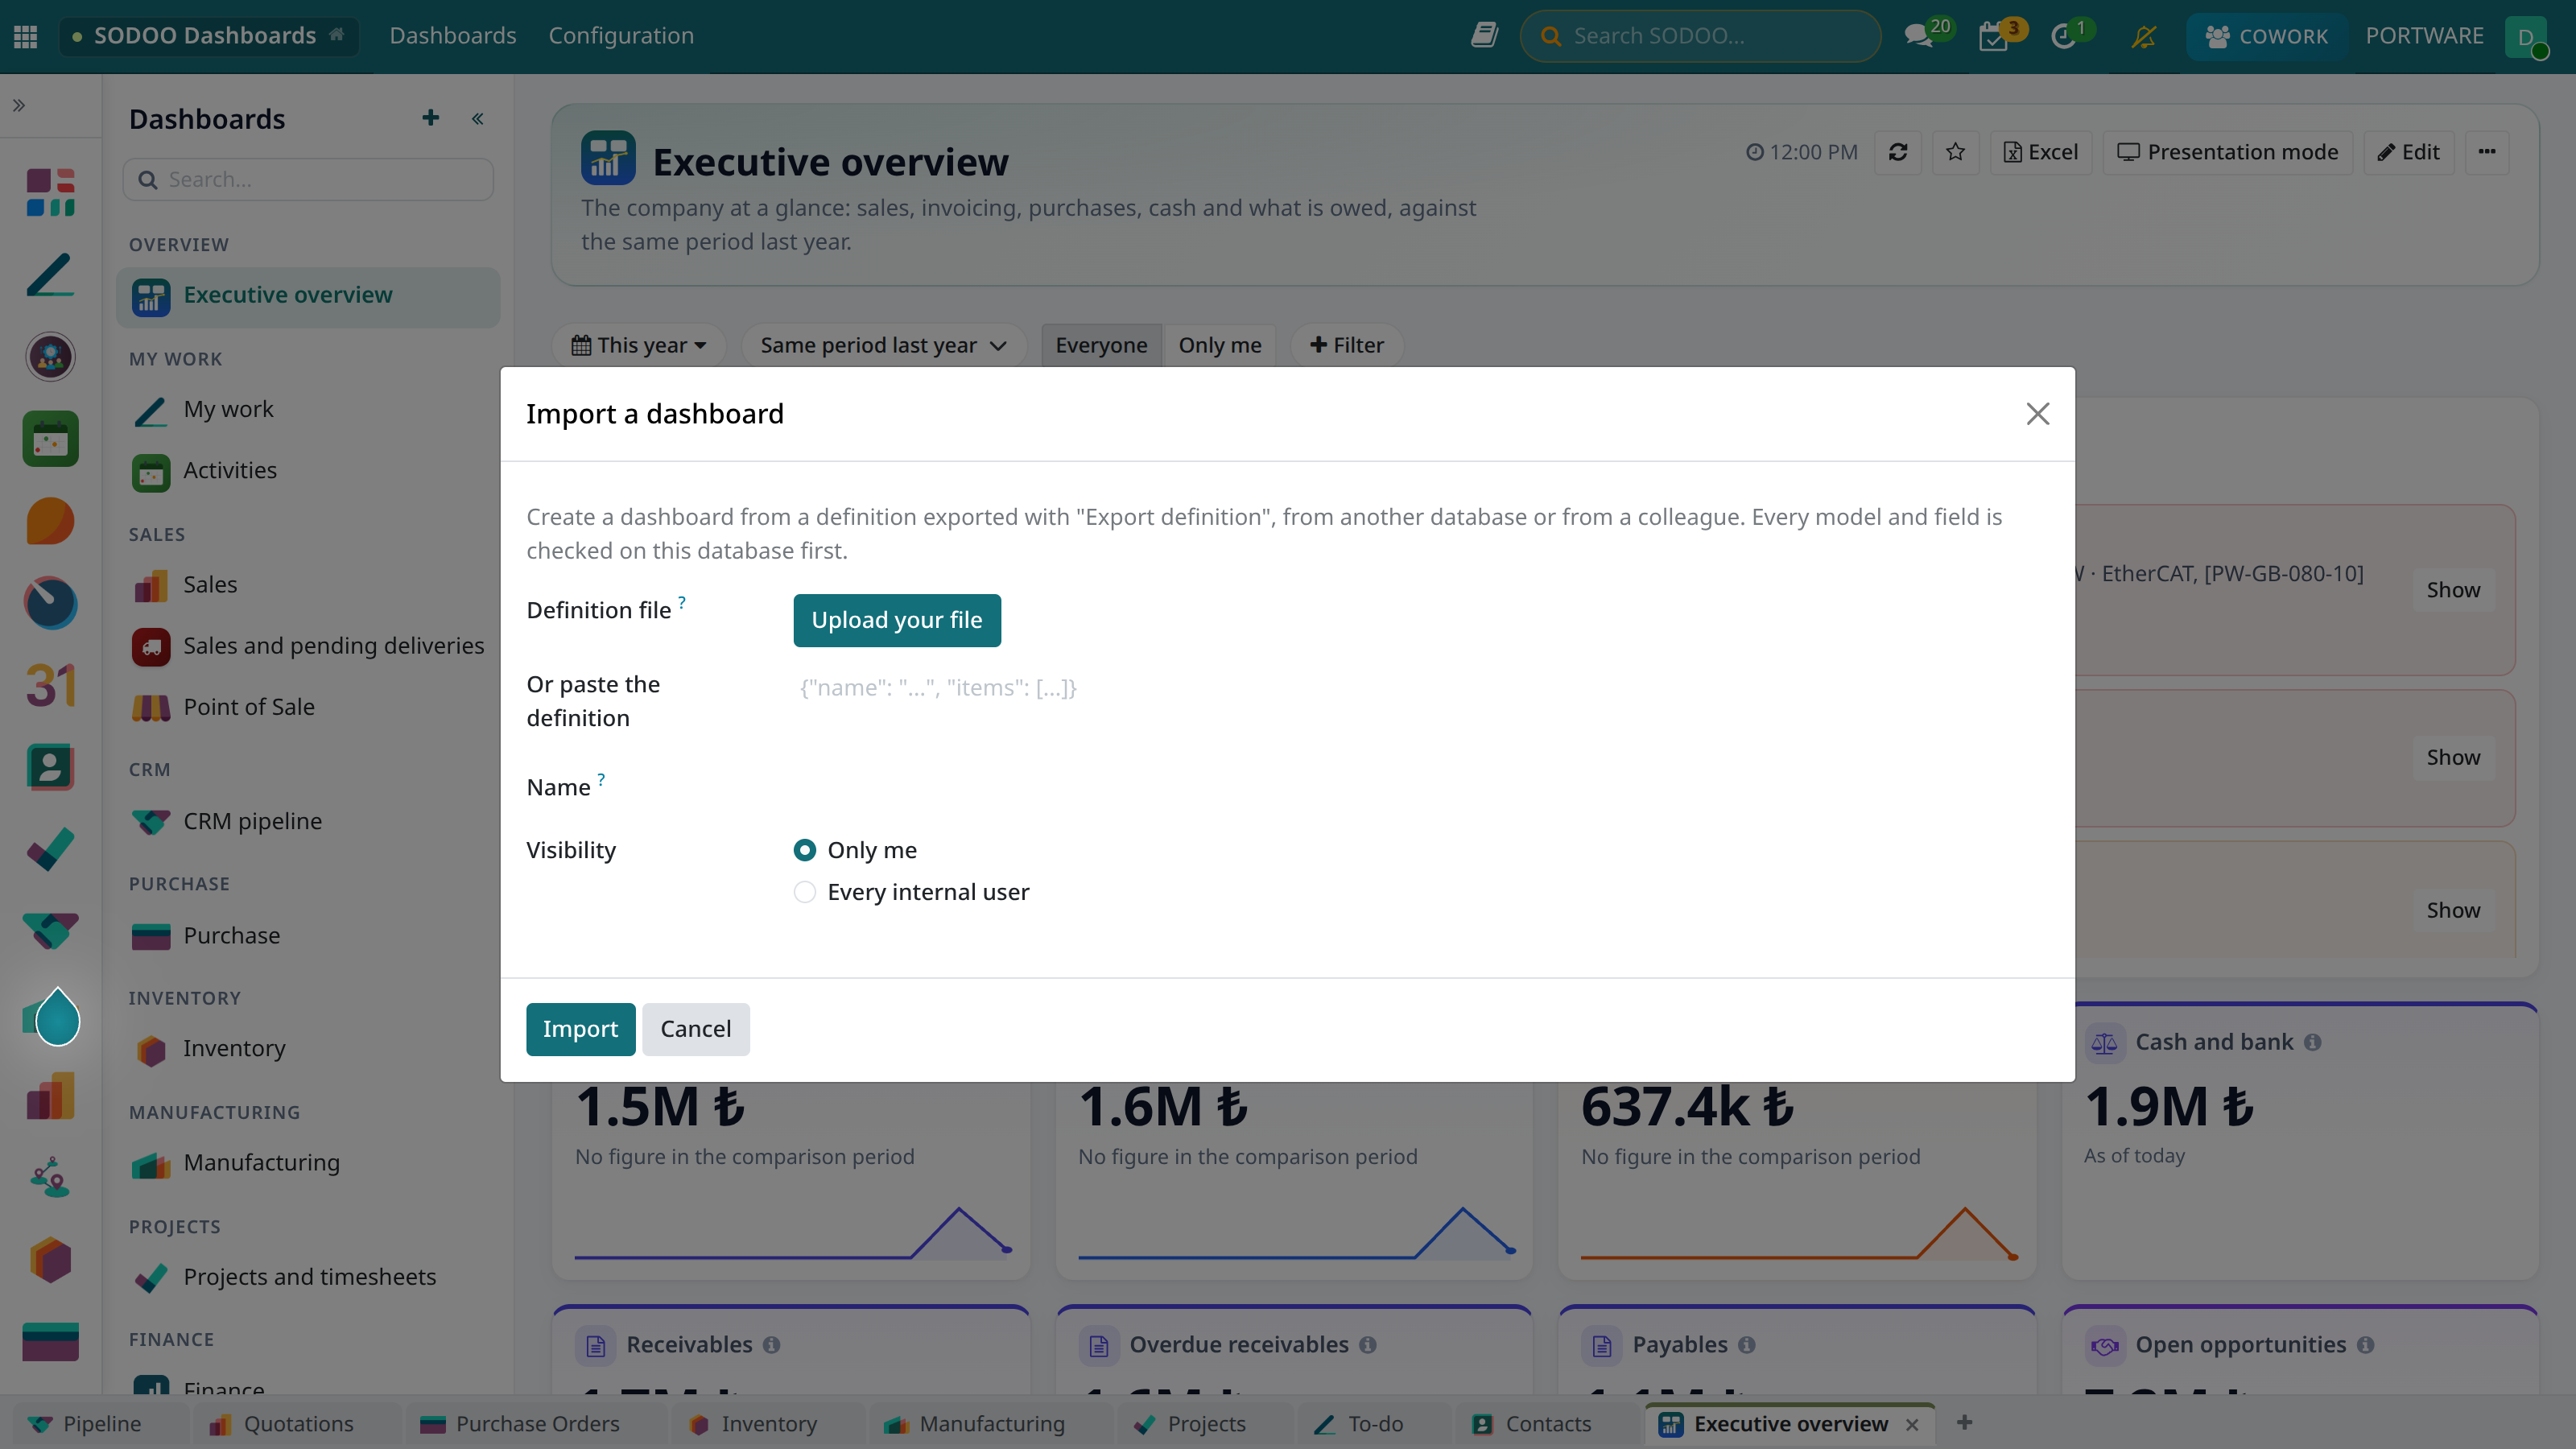Click the Presentation mode button
The height and width of the screenshot is (1449, 2576).
[2228, 152]
